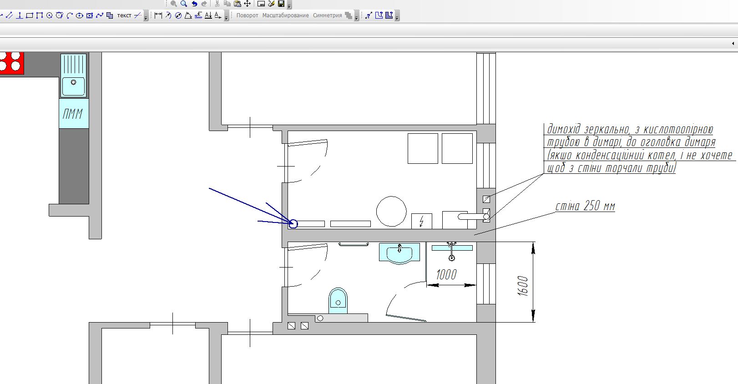Select the measure distance between points tool
This screenshot has height=384, width=738.
click(x=369, y=15)
